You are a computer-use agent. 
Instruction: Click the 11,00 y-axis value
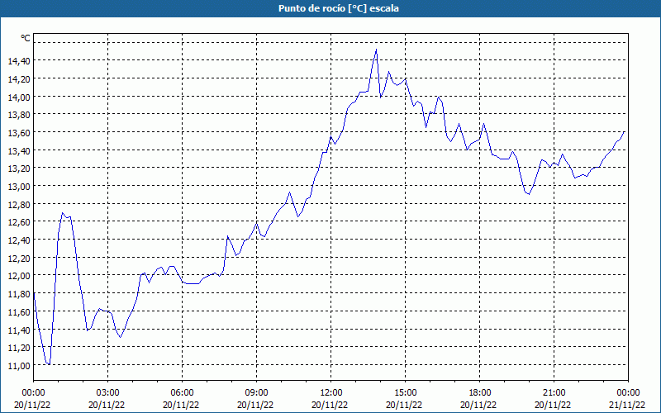click(x=19, y=365)
